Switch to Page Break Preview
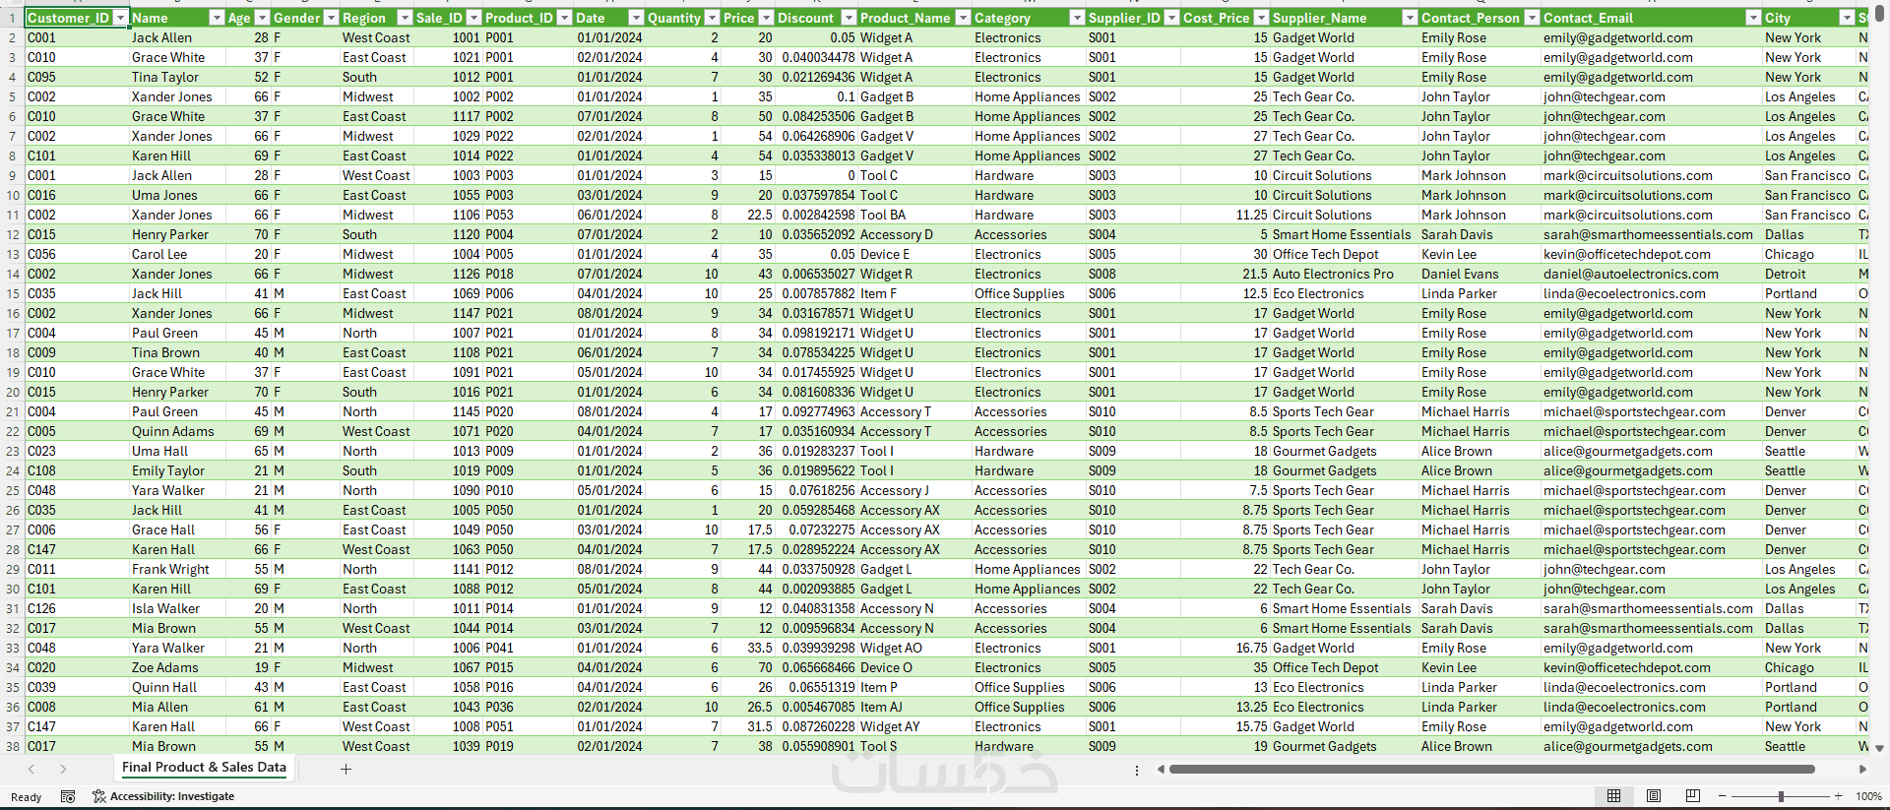The image size is (1890, 810). coord(1693,795)
